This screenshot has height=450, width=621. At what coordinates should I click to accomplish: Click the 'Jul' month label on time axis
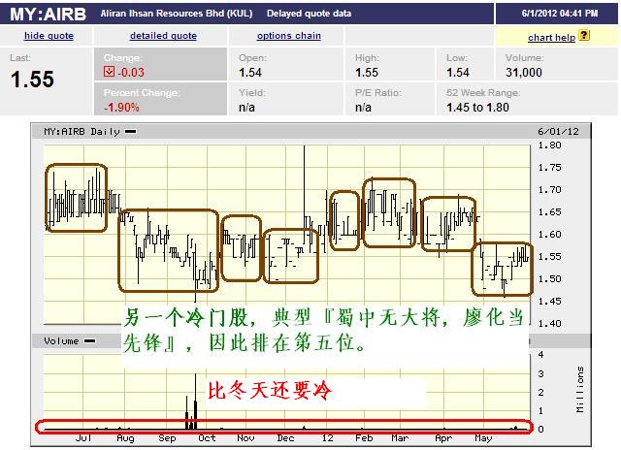(83, 438)
